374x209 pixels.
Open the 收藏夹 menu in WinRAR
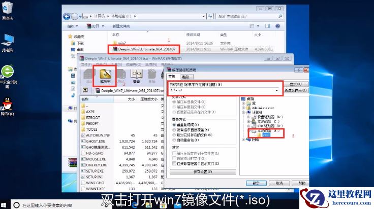point(133,64)
